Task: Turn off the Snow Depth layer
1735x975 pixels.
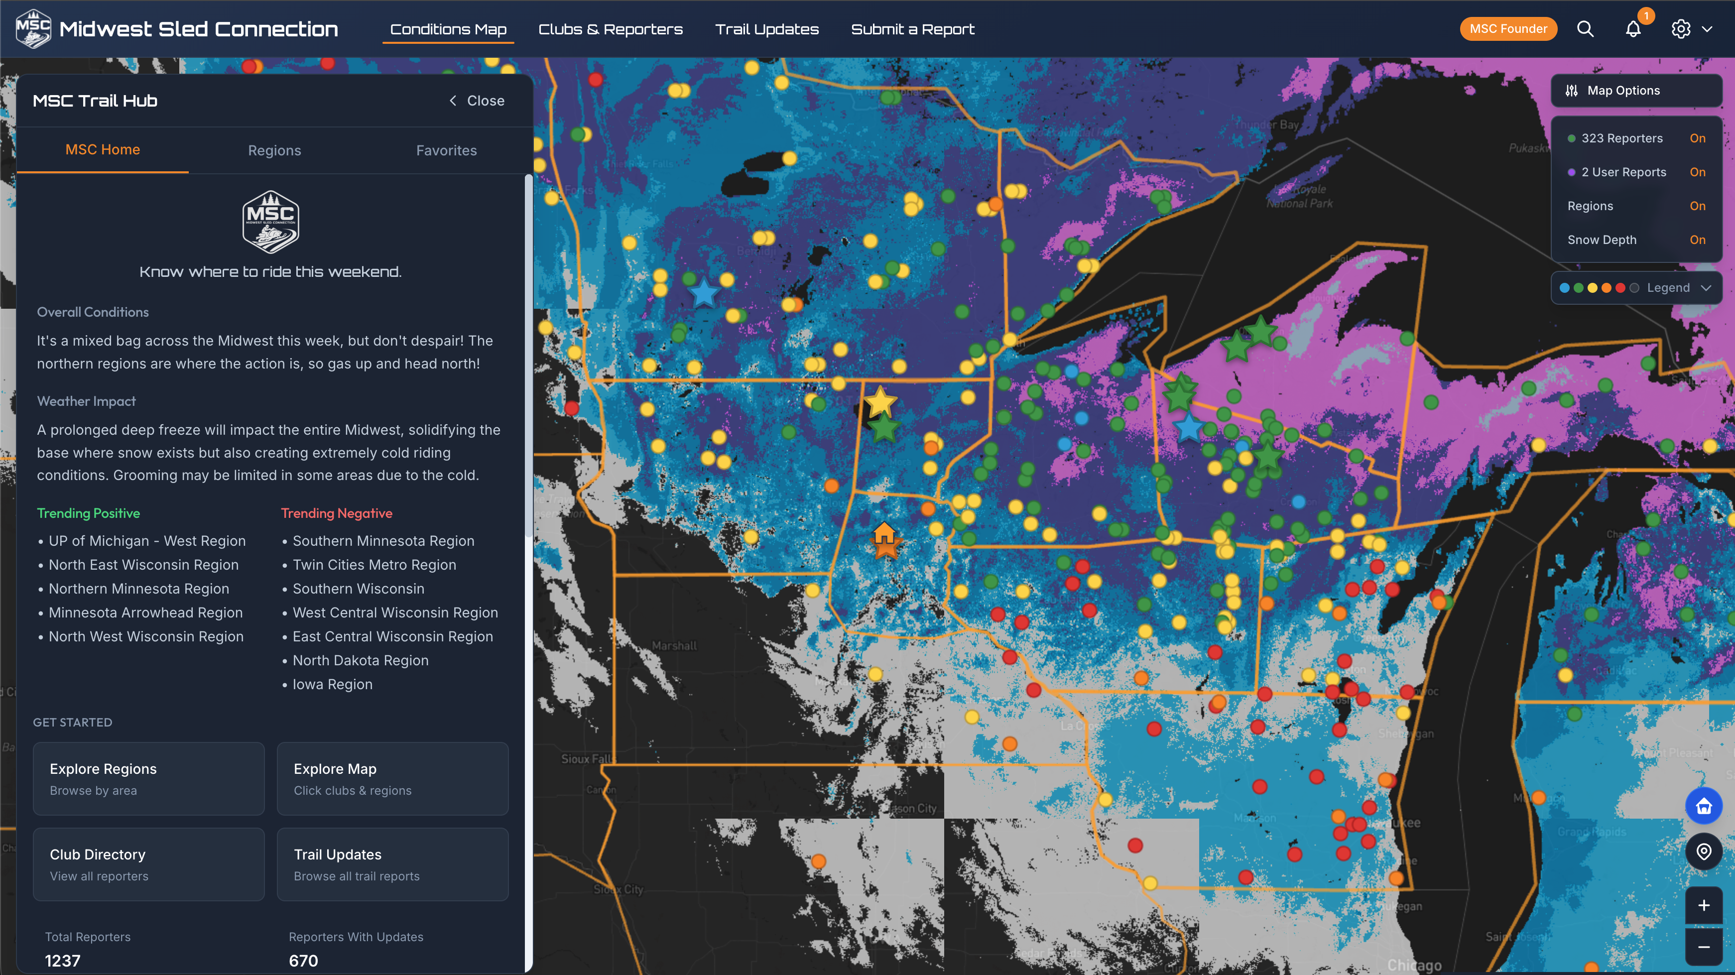Action: (x=1697, y=240)
